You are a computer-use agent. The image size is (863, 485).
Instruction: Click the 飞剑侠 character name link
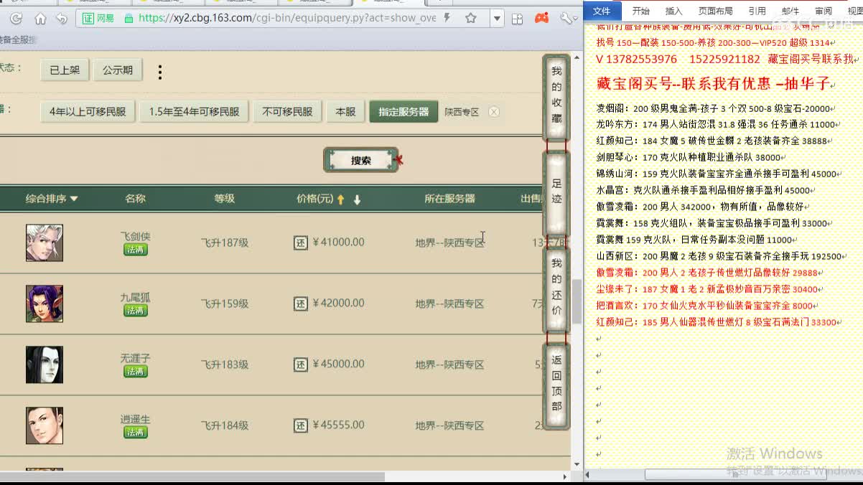point(135,236)
